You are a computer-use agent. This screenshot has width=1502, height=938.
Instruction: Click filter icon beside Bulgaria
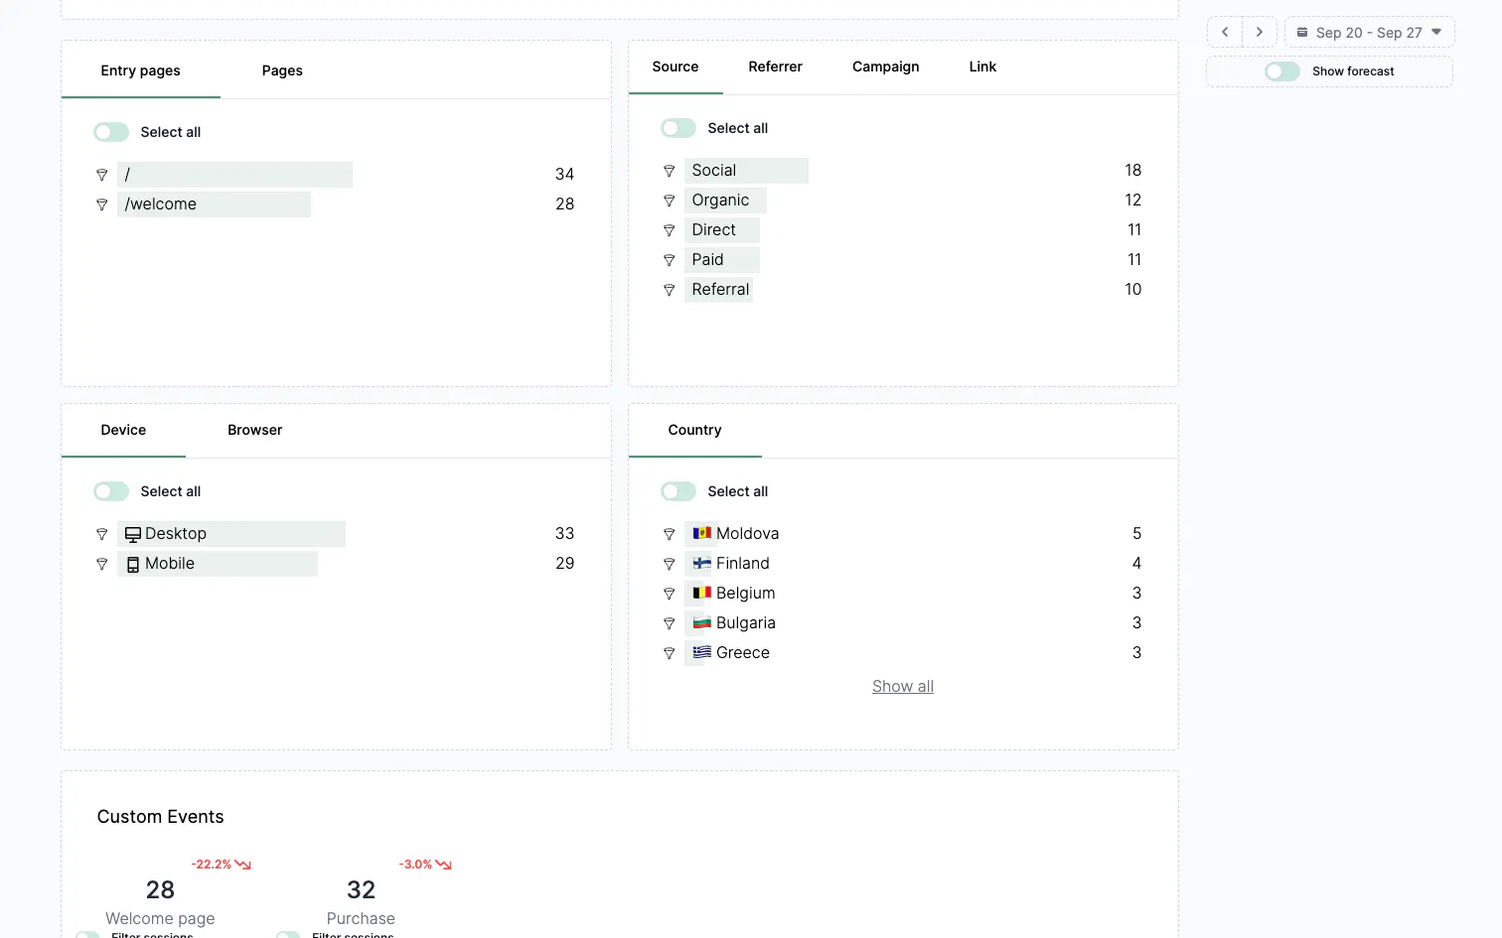point(669,623)
